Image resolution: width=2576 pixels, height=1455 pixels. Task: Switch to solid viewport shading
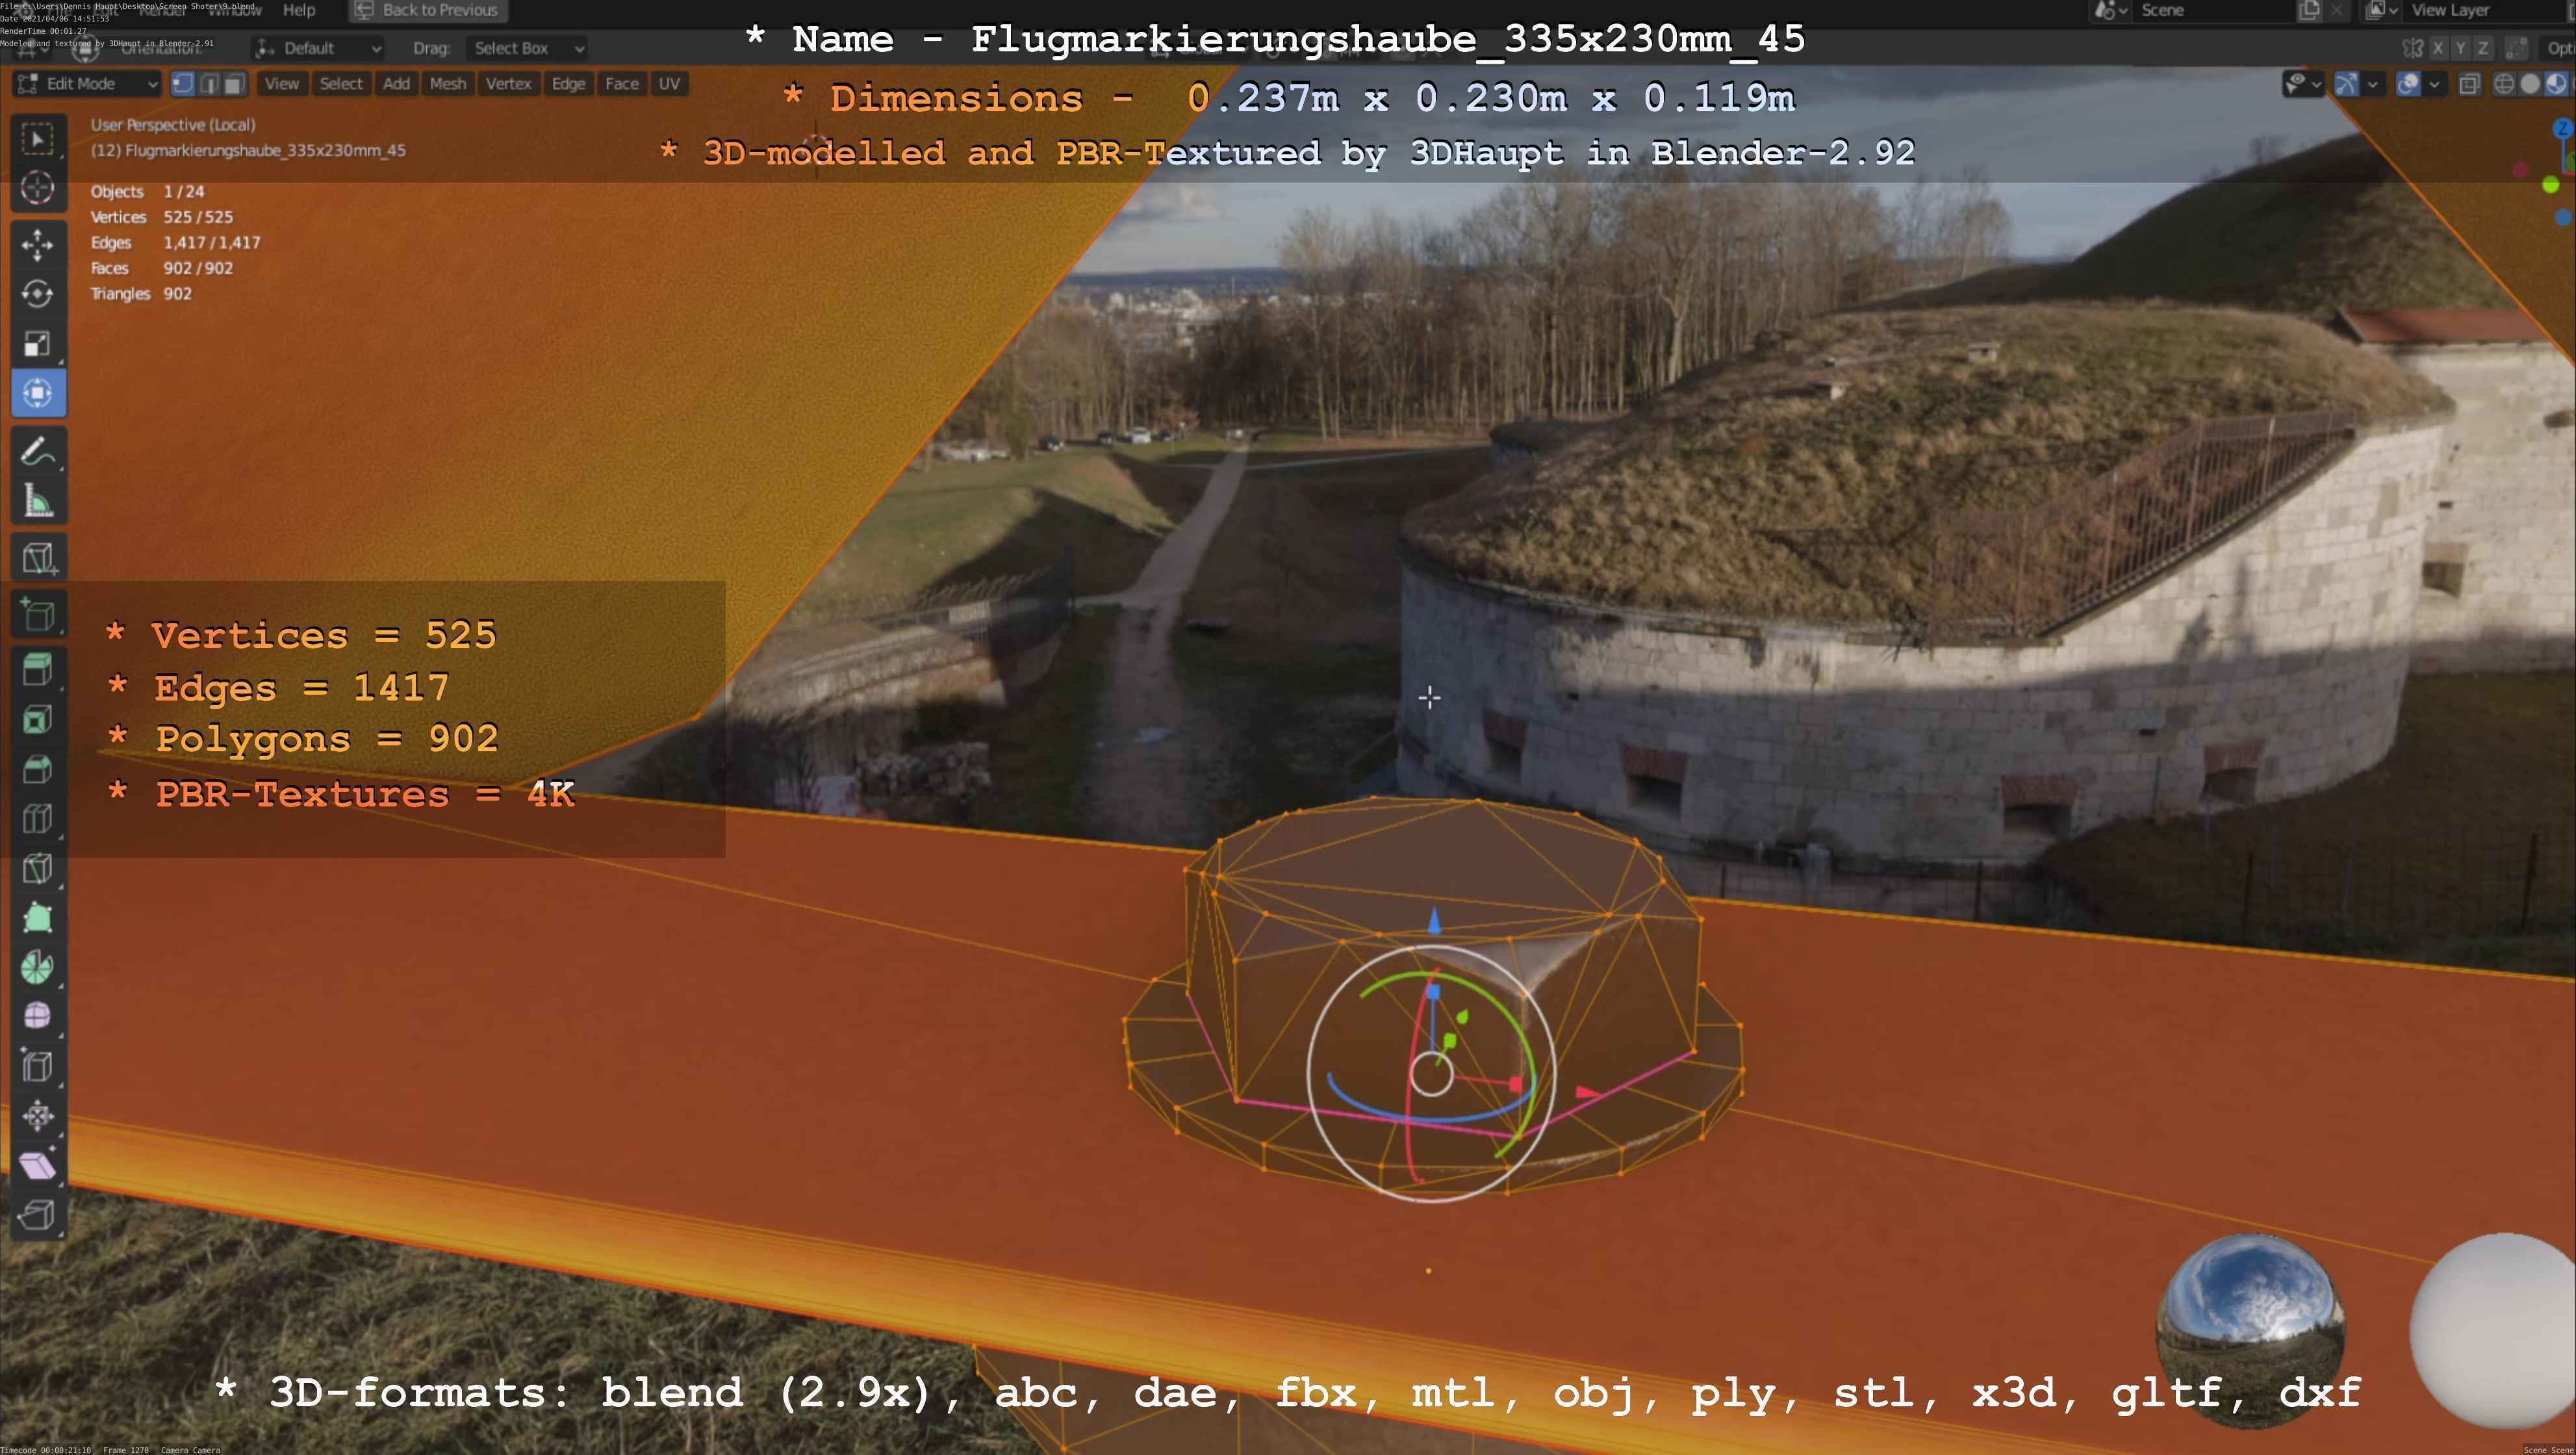(2530, 85)
